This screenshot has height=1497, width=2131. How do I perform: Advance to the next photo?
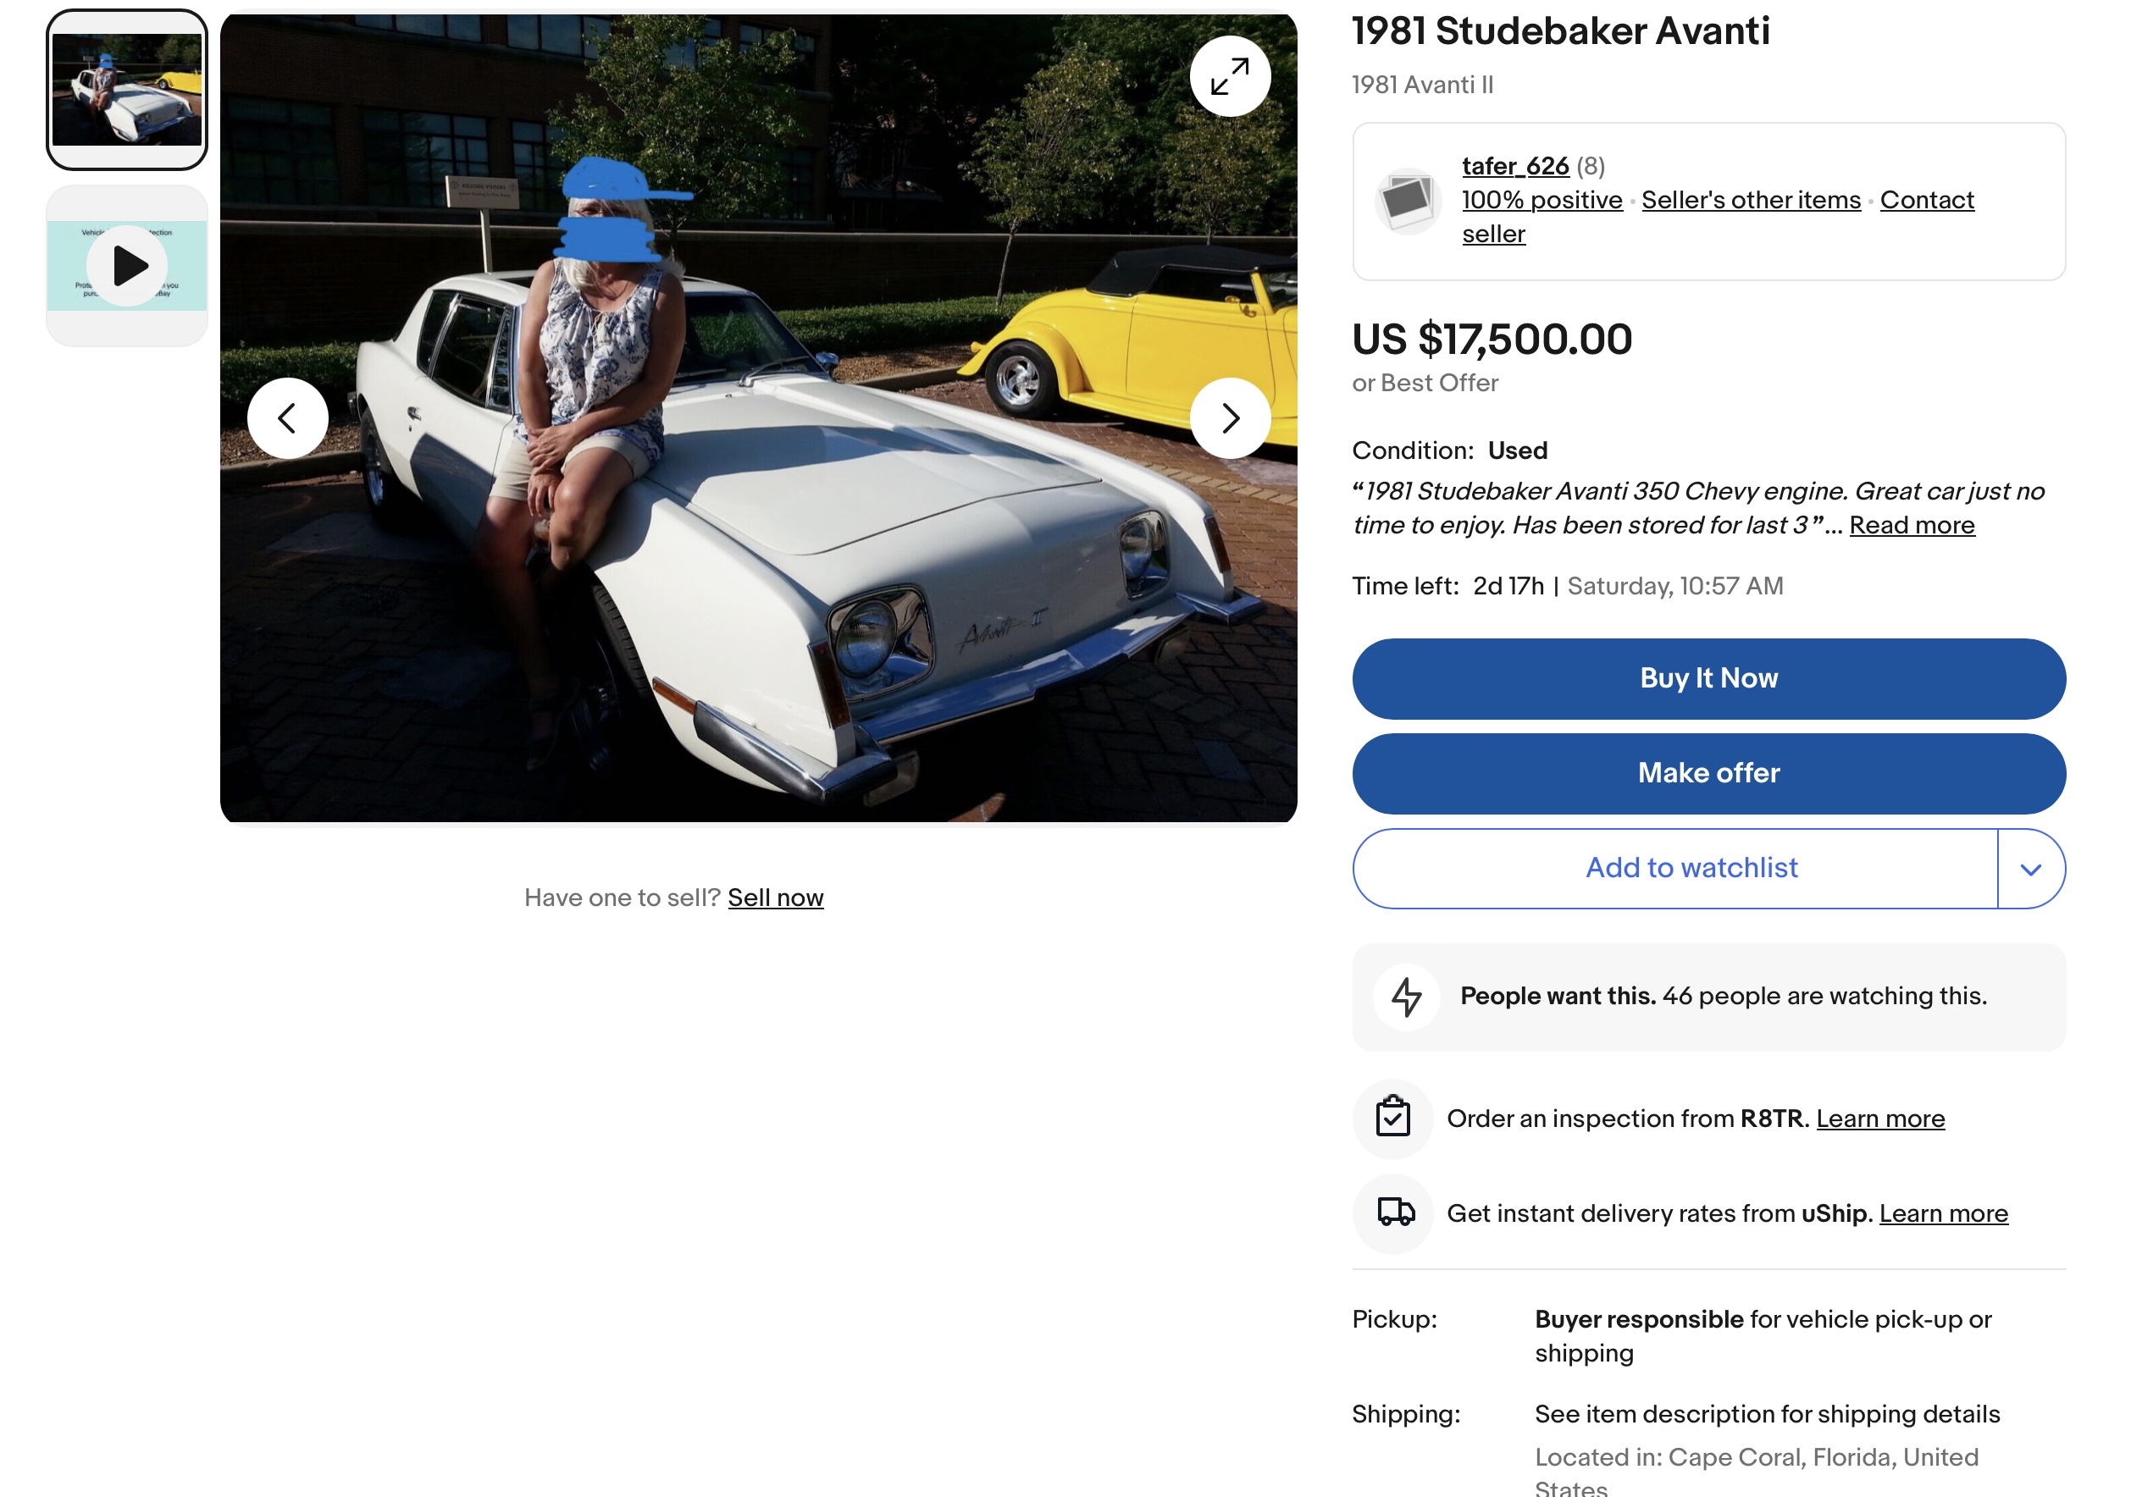(1230, 417)
